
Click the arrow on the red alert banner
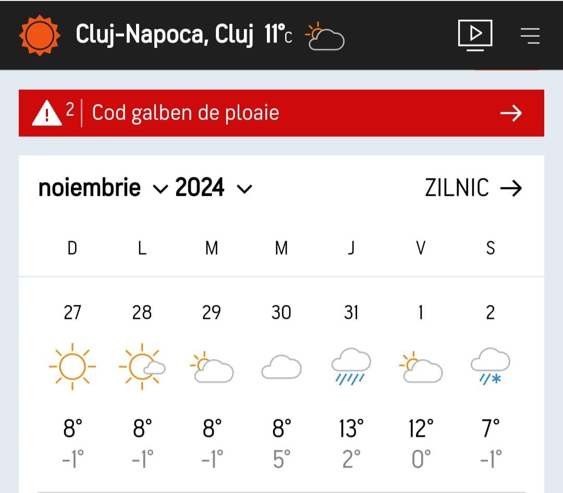click(x=510, y=113)
